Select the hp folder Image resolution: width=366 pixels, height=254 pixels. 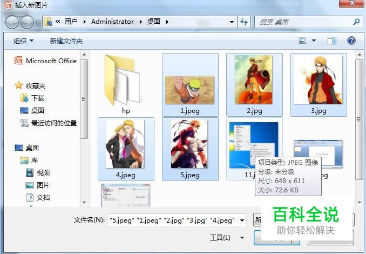(x=126, y=85)
